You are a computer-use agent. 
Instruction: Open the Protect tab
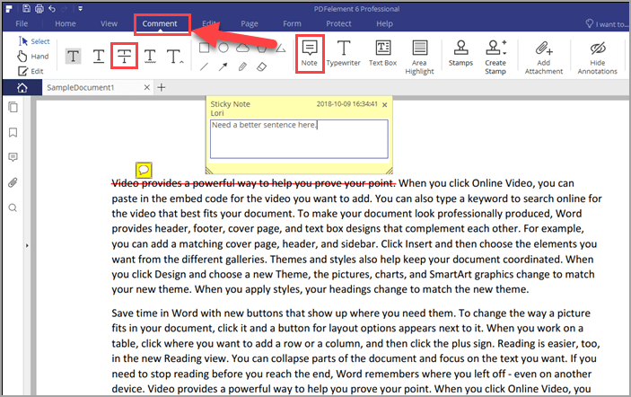339,23
